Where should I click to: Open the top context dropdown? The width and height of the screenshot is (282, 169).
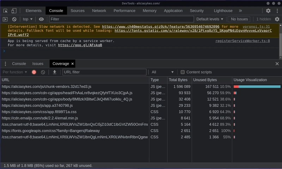27,19
